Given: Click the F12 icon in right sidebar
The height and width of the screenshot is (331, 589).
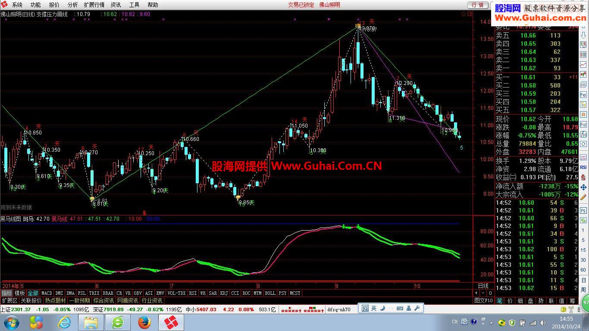Looking at the screenshot, I should tap(583, 125).
